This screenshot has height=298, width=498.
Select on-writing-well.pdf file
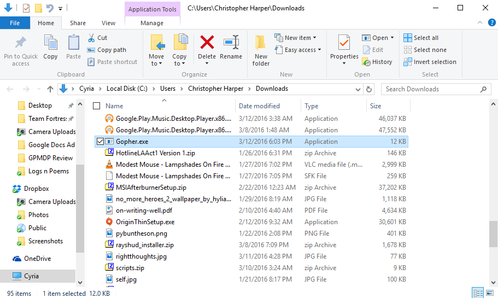[144, 211]
